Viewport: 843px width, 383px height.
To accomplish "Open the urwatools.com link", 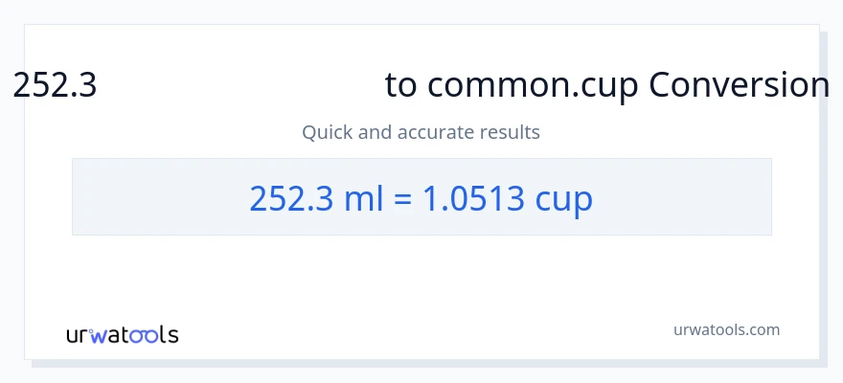I will pyautogui.click(x=726, y=330).
